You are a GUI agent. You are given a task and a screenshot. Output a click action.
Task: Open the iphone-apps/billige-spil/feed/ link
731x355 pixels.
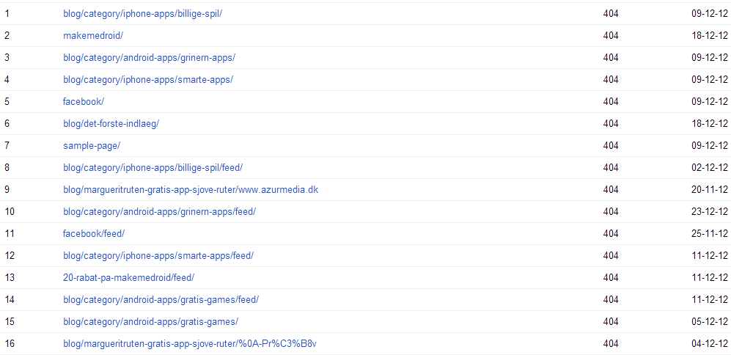coord(153,167)
